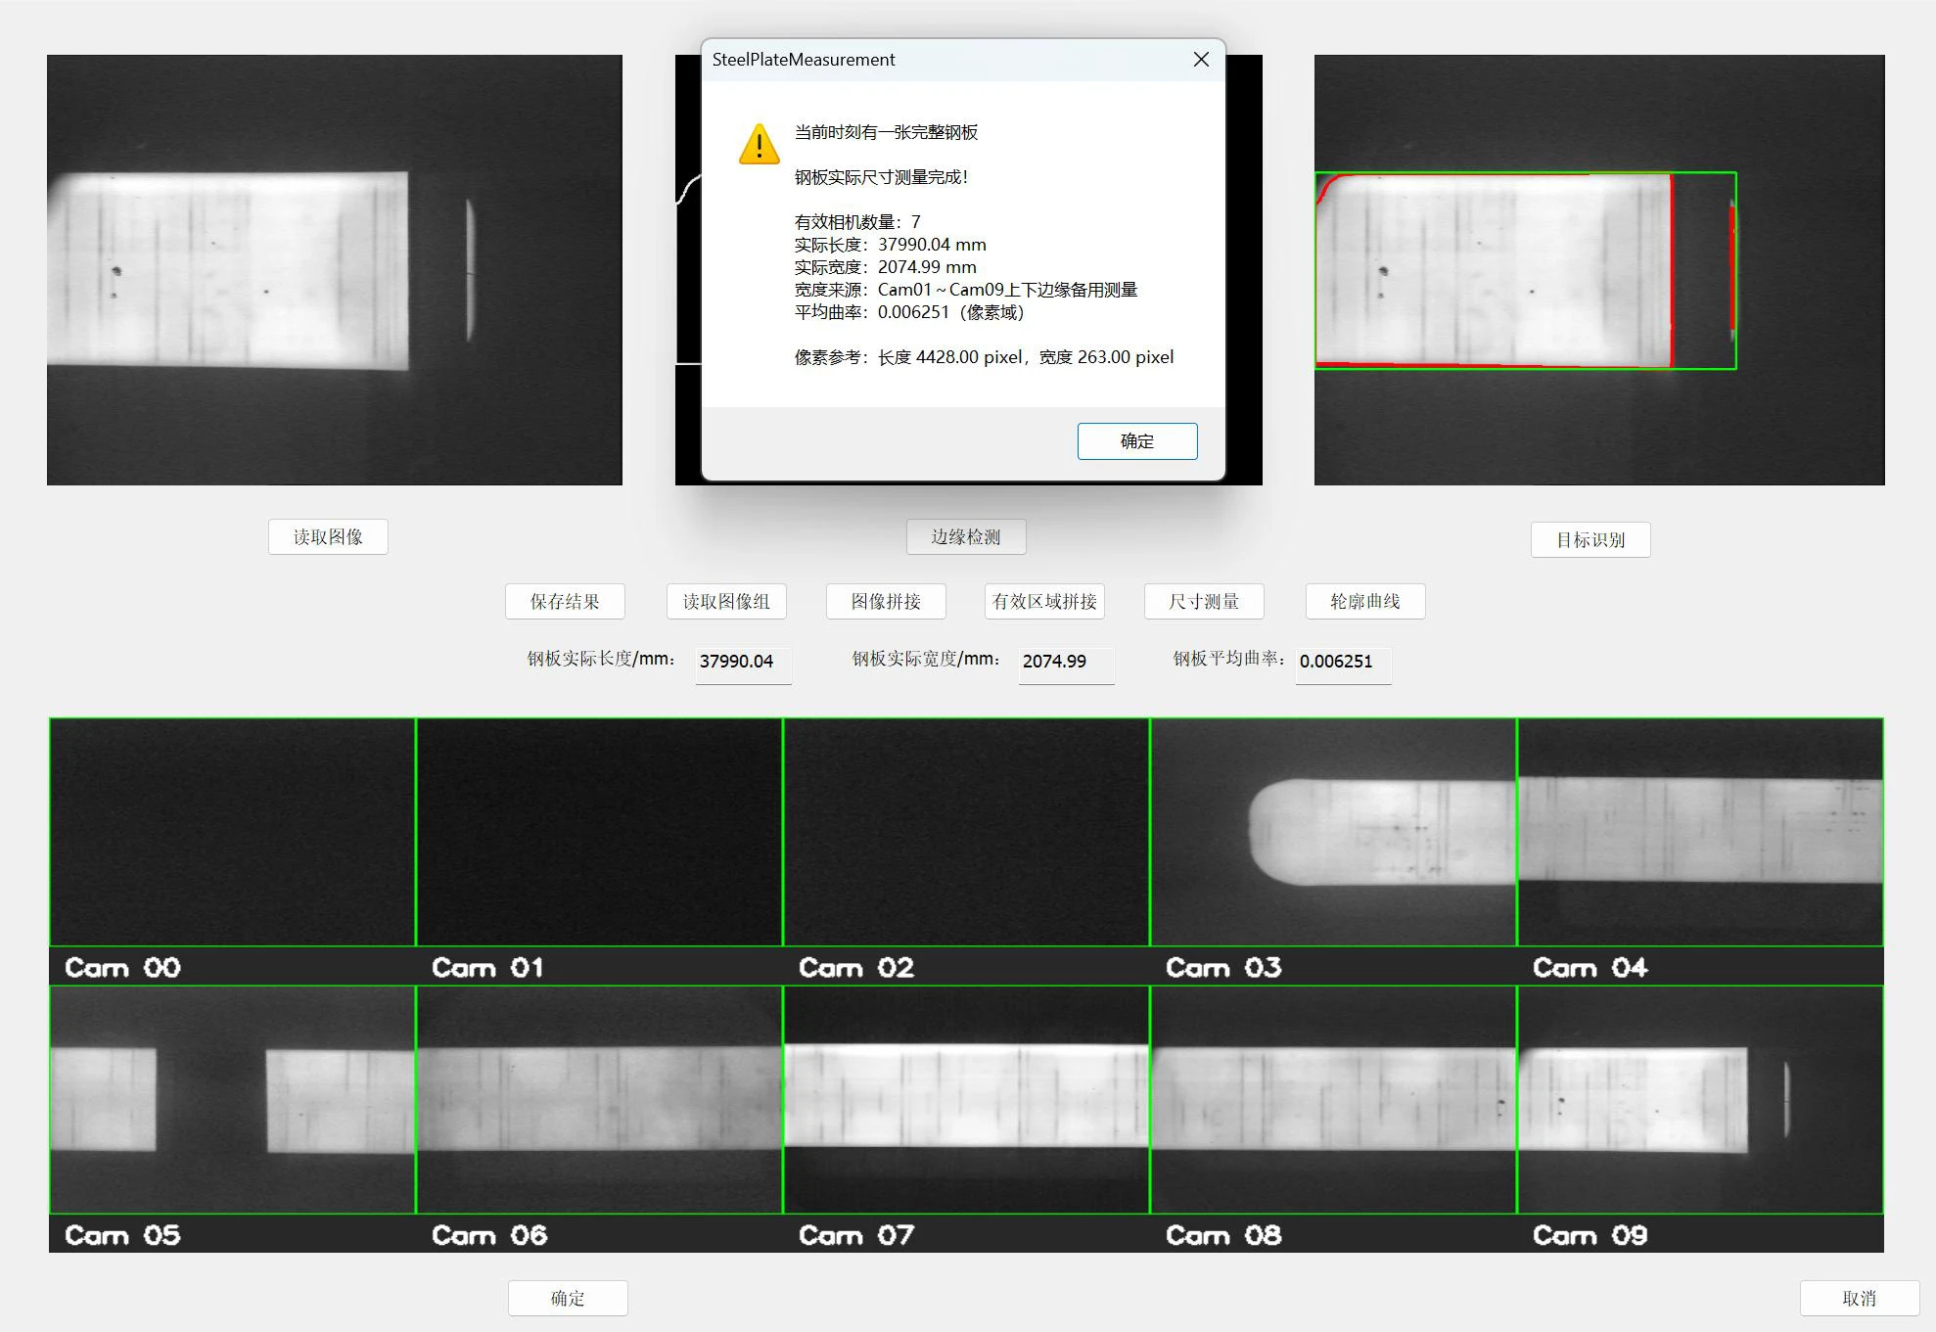1936x1332 pixels.
Task: Click the 像素参考 pixel line in dialog
Action: point(984,357)
